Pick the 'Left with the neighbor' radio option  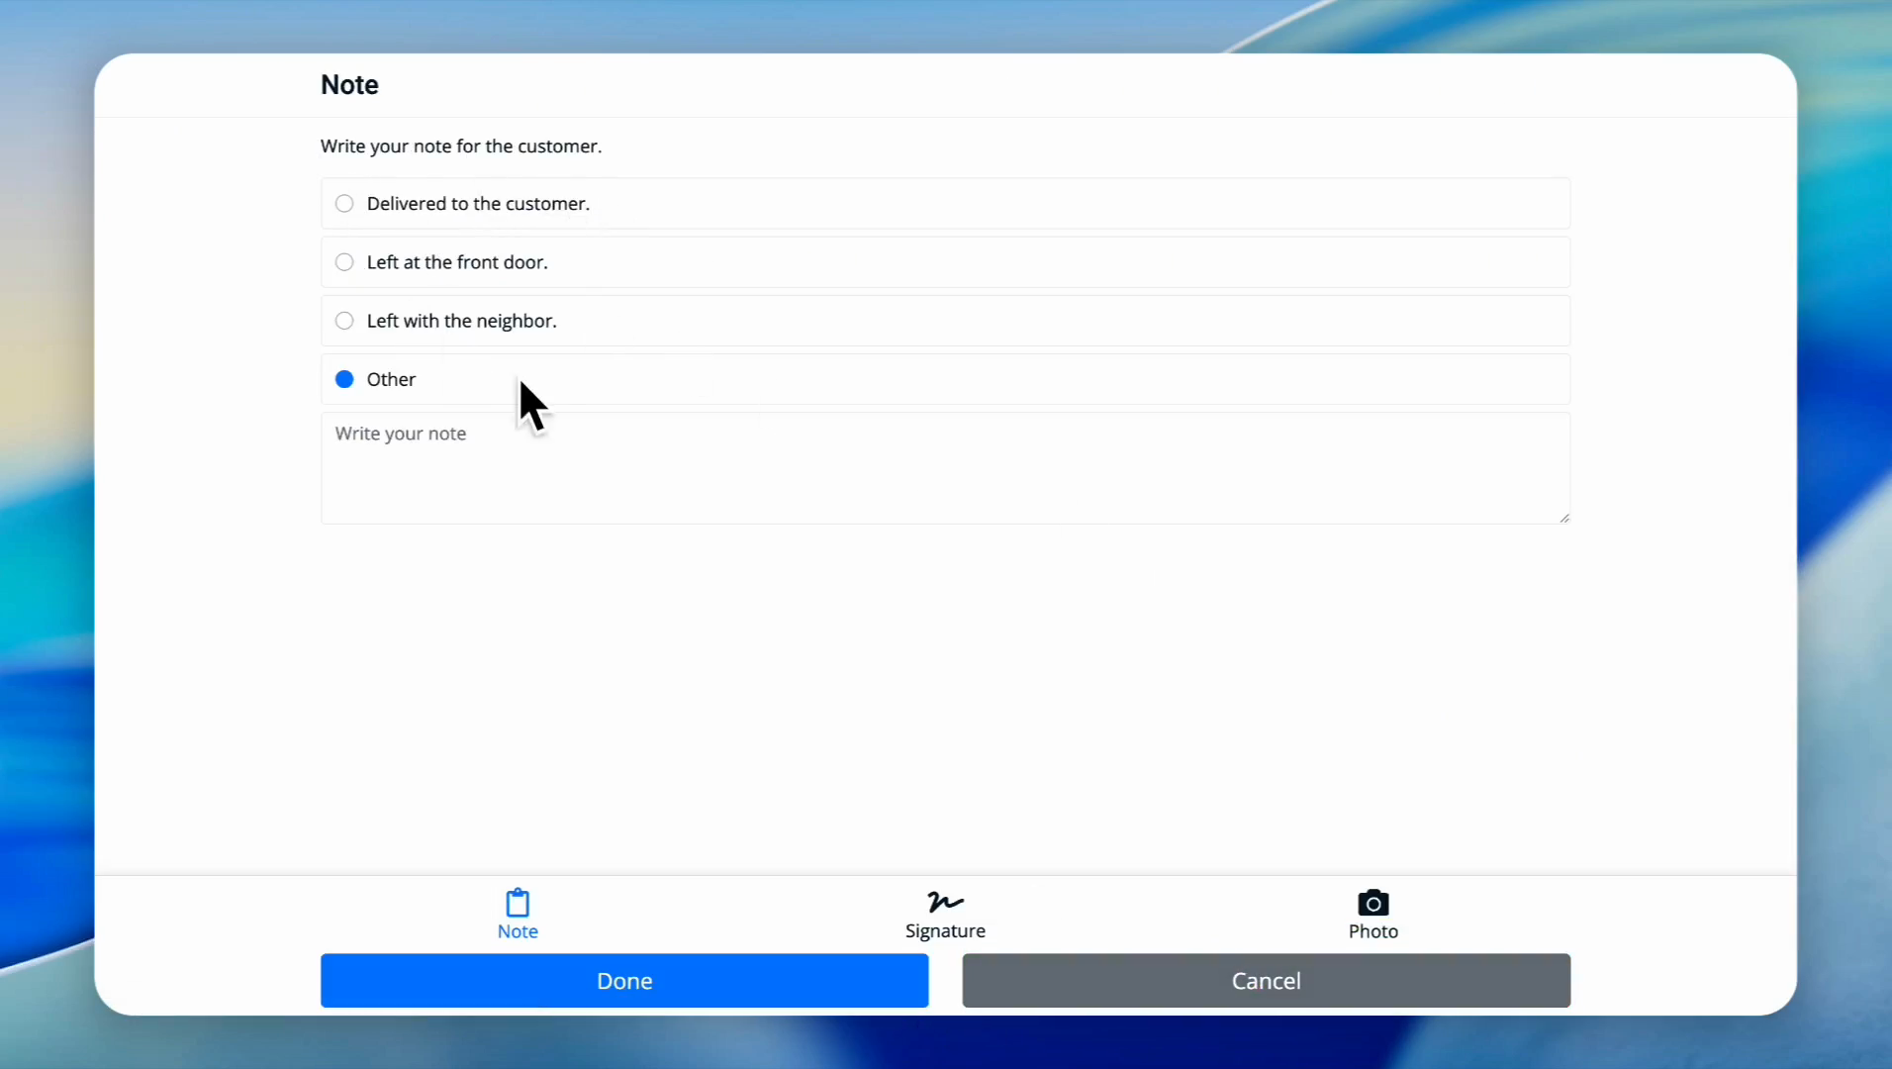[344, 321]
